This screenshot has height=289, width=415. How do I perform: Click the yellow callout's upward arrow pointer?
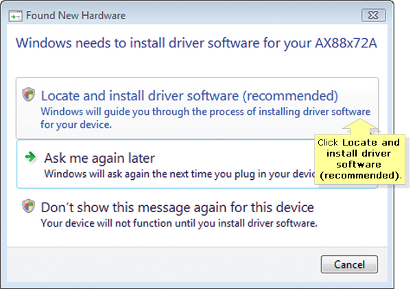(x=359, y=126)
